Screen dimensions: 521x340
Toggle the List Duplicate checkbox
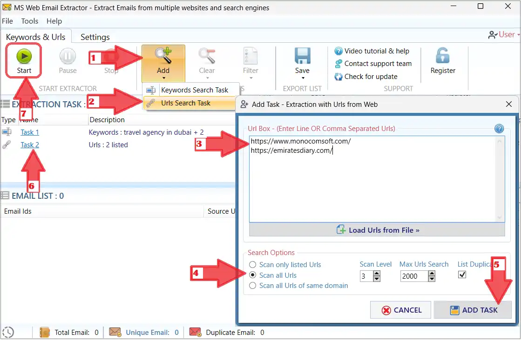point(462,275)
